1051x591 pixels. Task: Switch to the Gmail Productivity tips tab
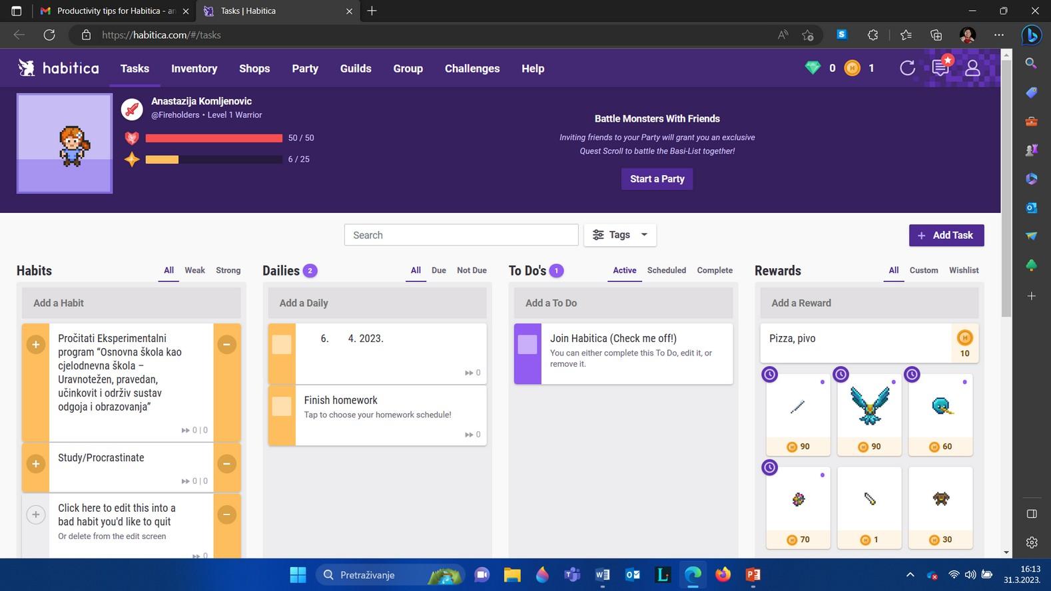tap(114, 11)
